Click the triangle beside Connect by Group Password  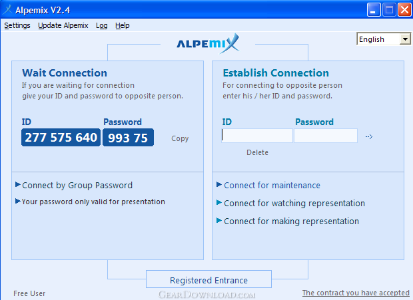[x=18, y=184]
